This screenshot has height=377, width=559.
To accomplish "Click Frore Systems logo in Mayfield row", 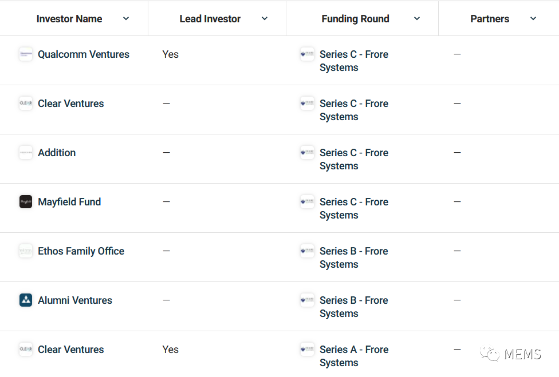I will click(308, 202).
